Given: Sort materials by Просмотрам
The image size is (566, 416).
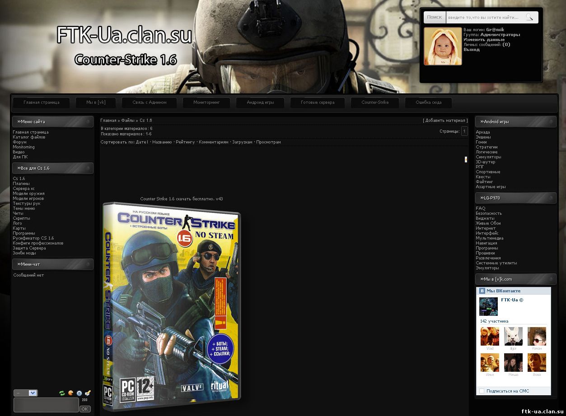Looking at the screenshot, I should point(268,142).
